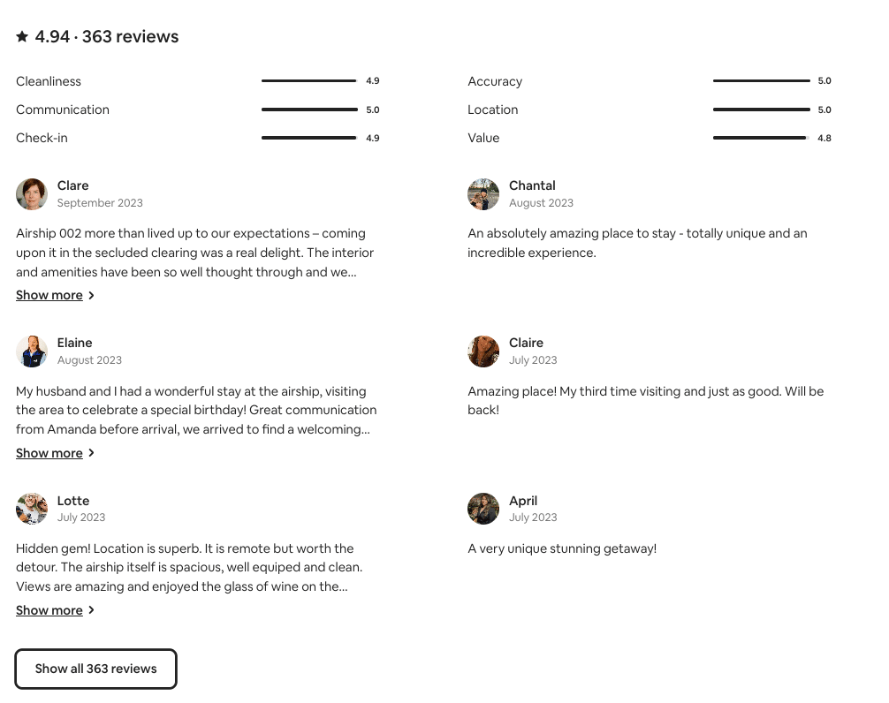Open April's profile avatar

coord(483,509)
